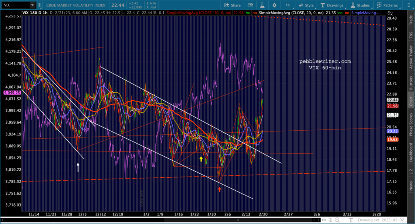Switch to the Dashboard sidebar tab
The image size is (415, 224).
tap(411, 152)
